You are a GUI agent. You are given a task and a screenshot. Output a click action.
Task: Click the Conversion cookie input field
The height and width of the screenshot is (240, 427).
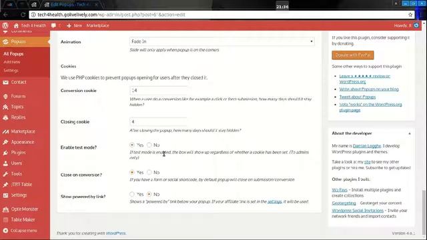tap(158, 91)
